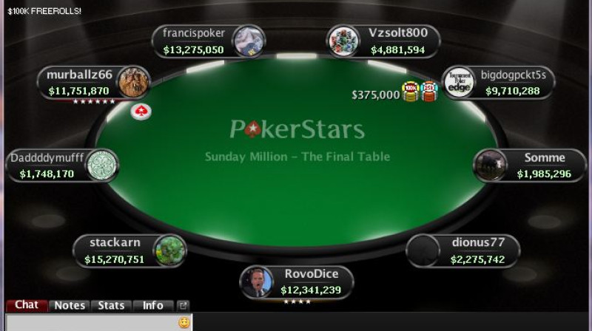
Task: Select the Info tab
Action: (153, 305)
